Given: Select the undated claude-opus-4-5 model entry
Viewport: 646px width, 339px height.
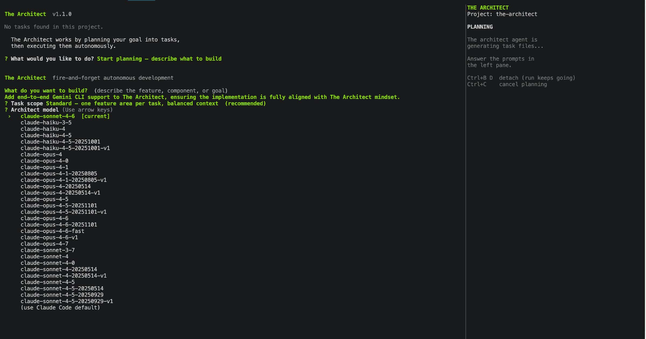Looking at the screenshot, I should click(x=44, y=199).
